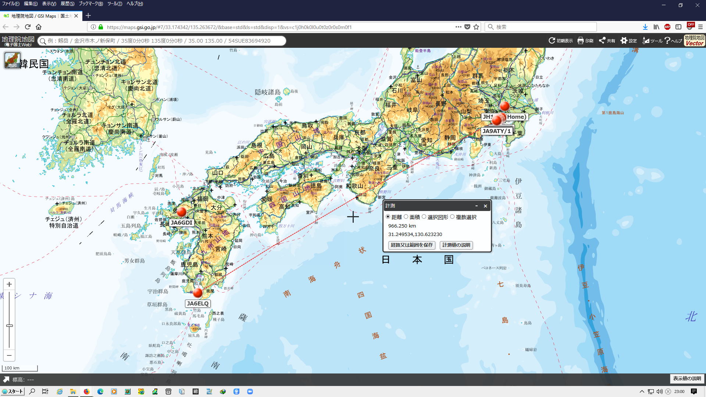Select the 地理院地図 GSI Maps tab
Viewport: 706px width, 397px height.
point(40,16)
